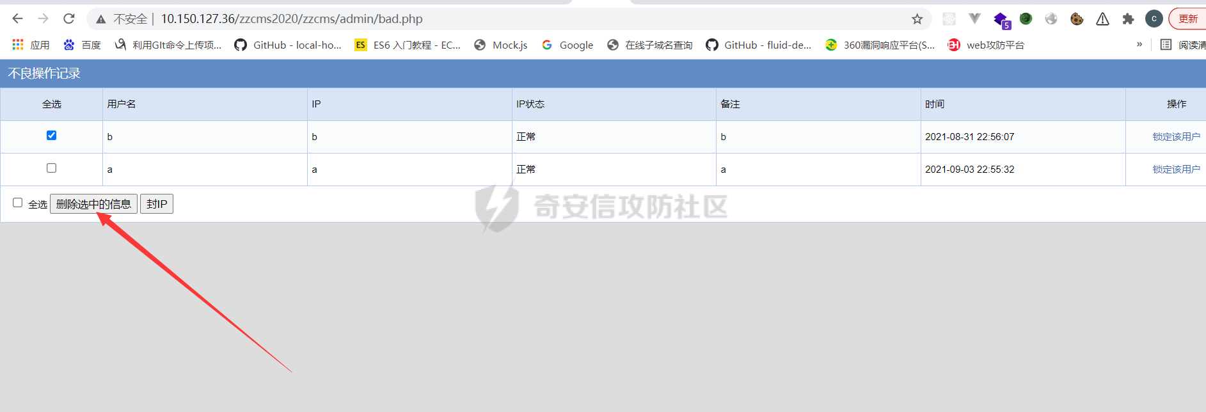Click 删除选中的信息 delete button
Viewport: 1206px width, 412px height.
click(93, 204)
